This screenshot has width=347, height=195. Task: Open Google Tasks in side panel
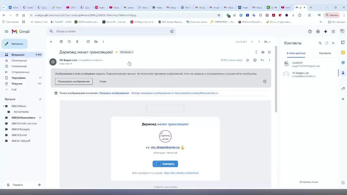click(x=343, y=63)
